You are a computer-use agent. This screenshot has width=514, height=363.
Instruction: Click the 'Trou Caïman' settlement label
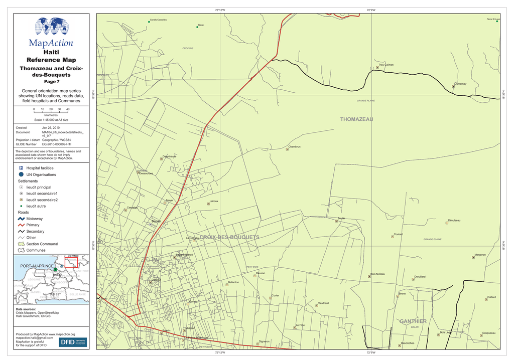click(x=386, y=65)
